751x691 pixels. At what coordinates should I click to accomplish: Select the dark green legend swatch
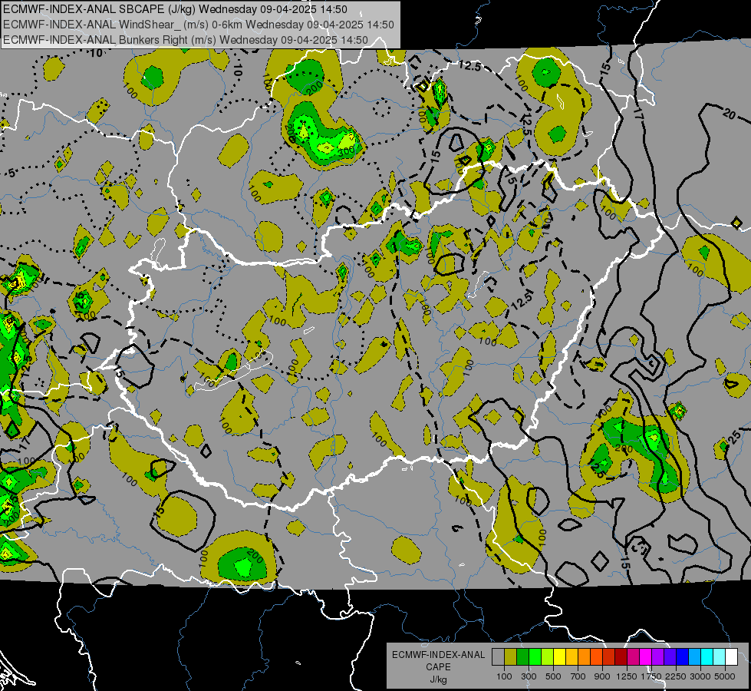(x=523, y=656)
